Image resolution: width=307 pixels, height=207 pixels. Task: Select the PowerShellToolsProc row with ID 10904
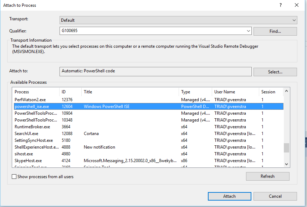click(x=149, y=113)
